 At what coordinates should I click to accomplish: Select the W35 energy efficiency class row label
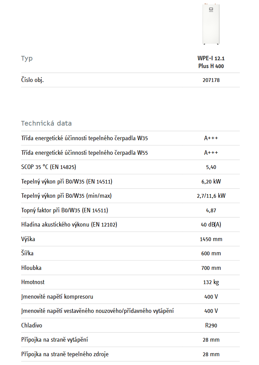coord(84,138)
